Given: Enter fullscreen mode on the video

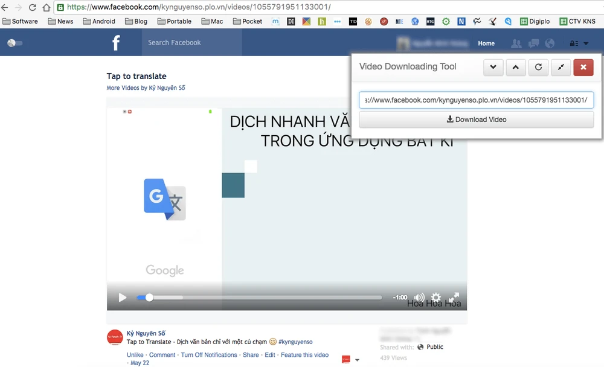Looking at the screenshot, I should 454,298.
